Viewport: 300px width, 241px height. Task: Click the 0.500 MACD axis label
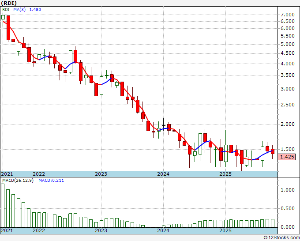pyautogui.click(x=288, y=208)
